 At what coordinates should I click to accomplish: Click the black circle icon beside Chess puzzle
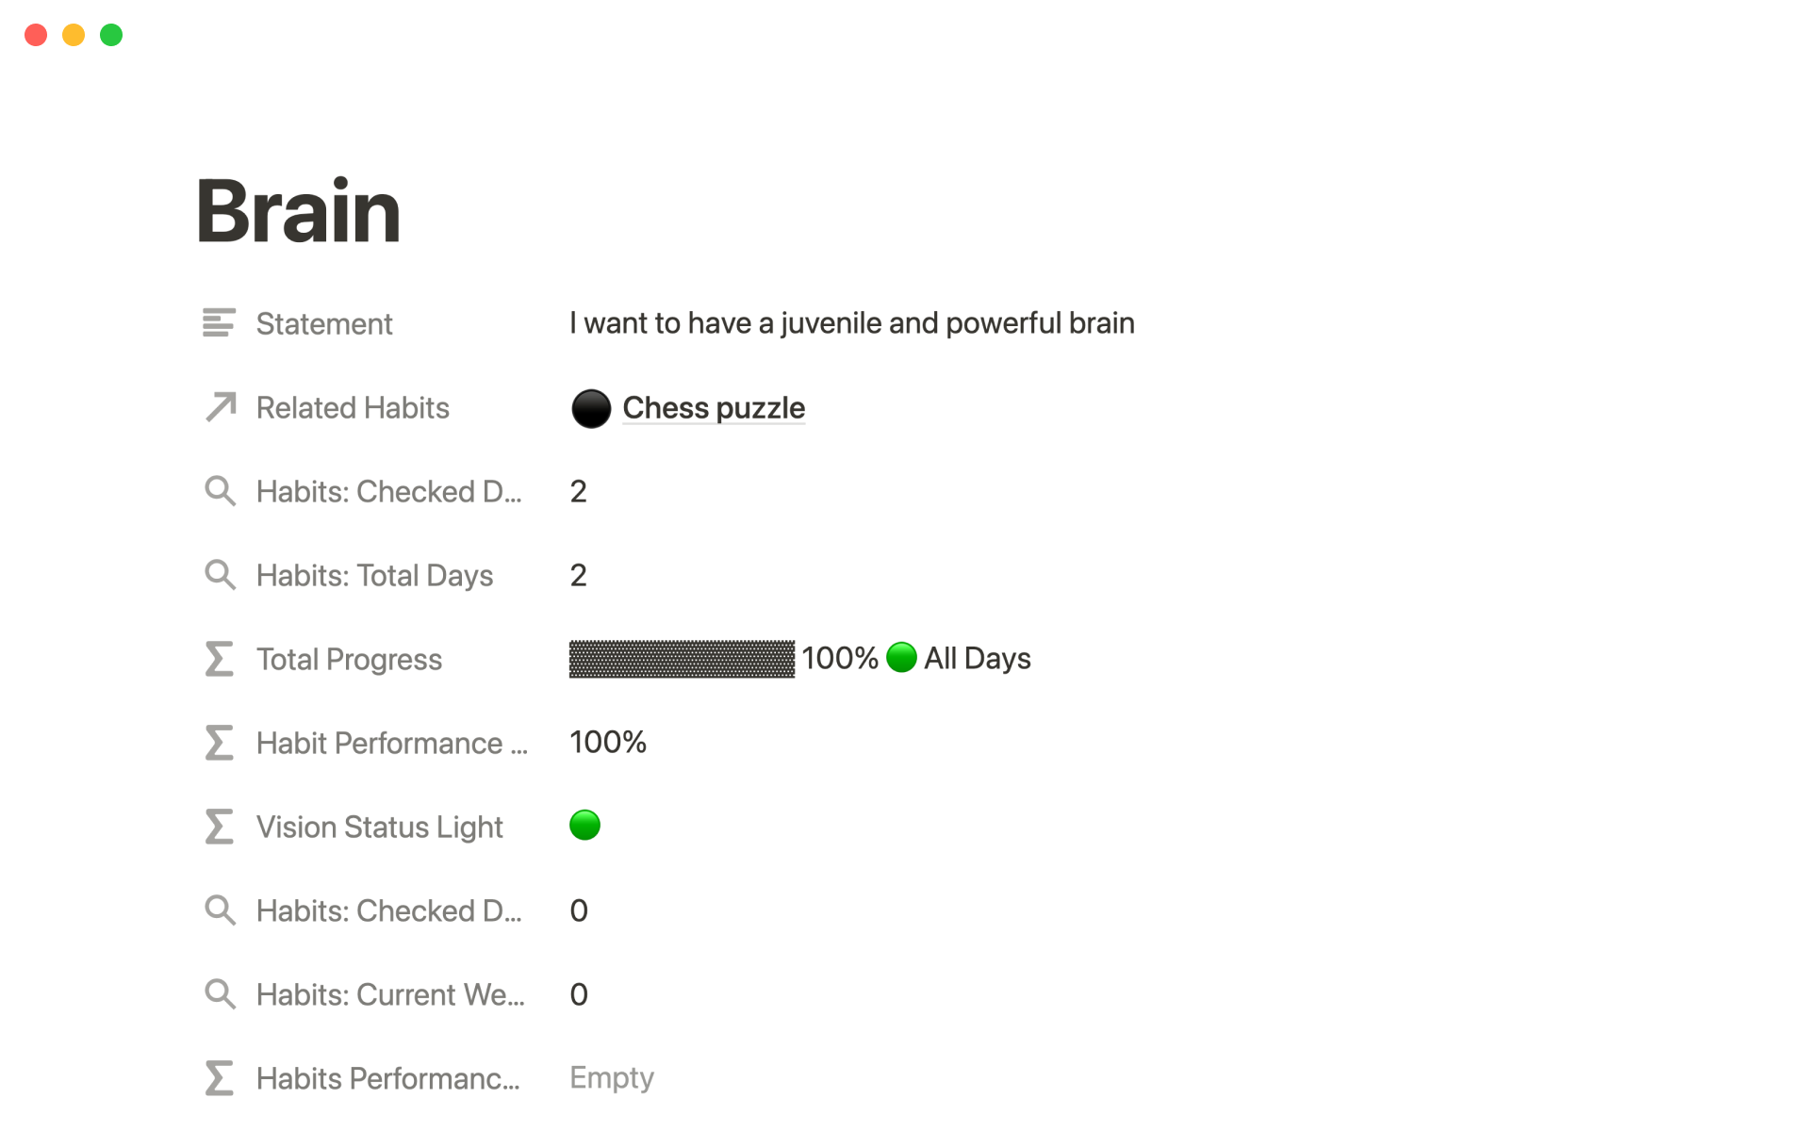click(591, 408)
